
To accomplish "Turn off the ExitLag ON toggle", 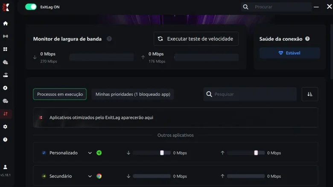I will coord(31,7).
